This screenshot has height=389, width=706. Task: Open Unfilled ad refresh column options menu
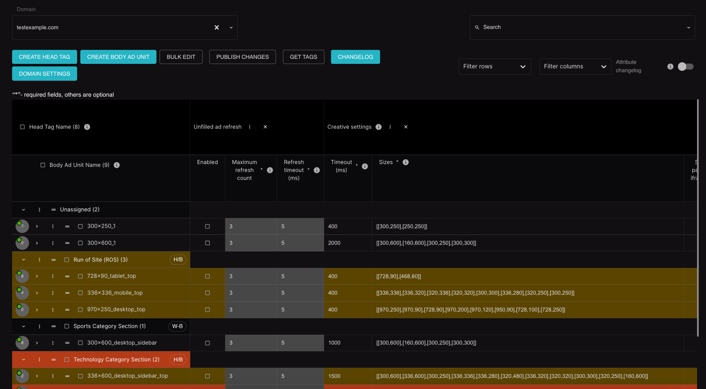point(250,127)
